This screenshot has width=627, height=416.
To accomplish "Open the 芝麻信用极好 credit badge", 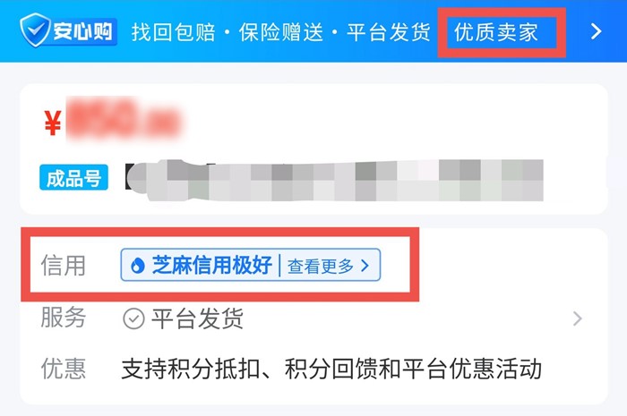I will pos(212,265).
